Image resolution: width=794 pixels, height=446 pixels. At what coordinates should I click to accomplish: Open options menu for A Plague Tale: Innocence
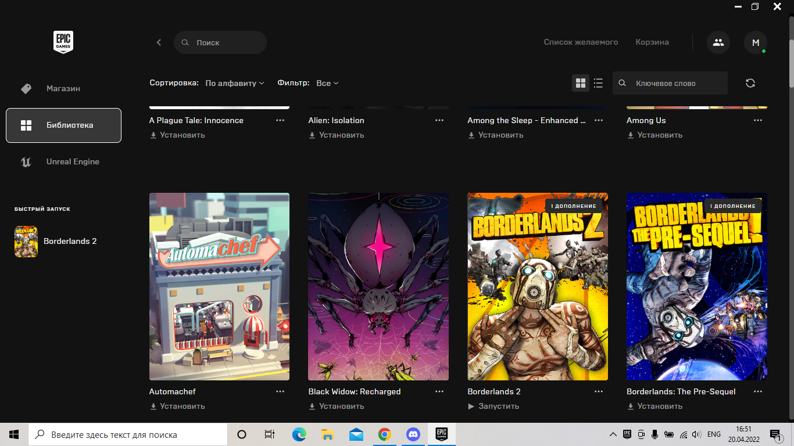280,120
